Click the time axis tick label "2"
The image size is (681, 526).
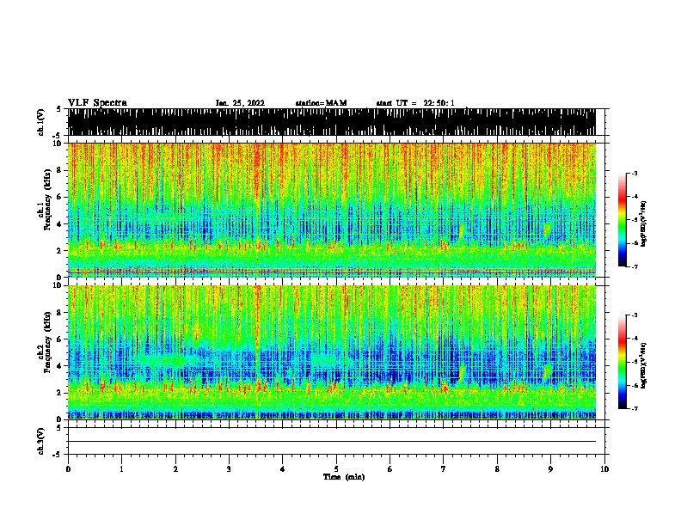click(175, 469)
